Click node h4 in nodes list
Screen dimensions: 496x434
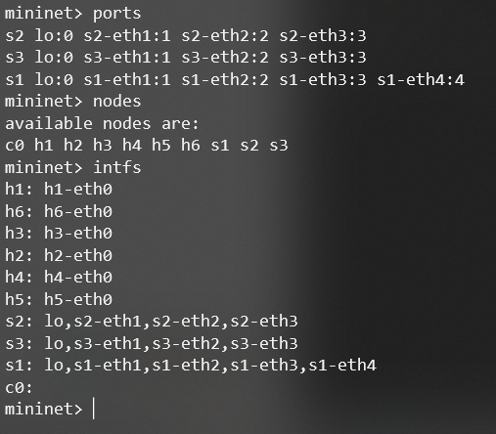(x=132, y=145)
